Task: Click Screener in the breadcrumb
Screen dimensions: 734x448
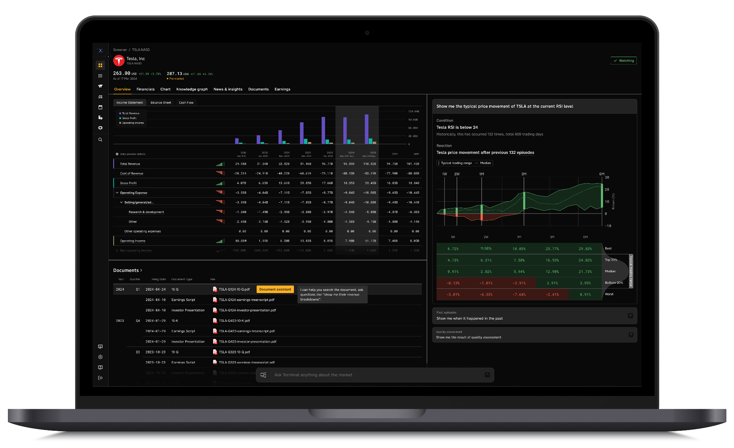Action: (120, 50)
